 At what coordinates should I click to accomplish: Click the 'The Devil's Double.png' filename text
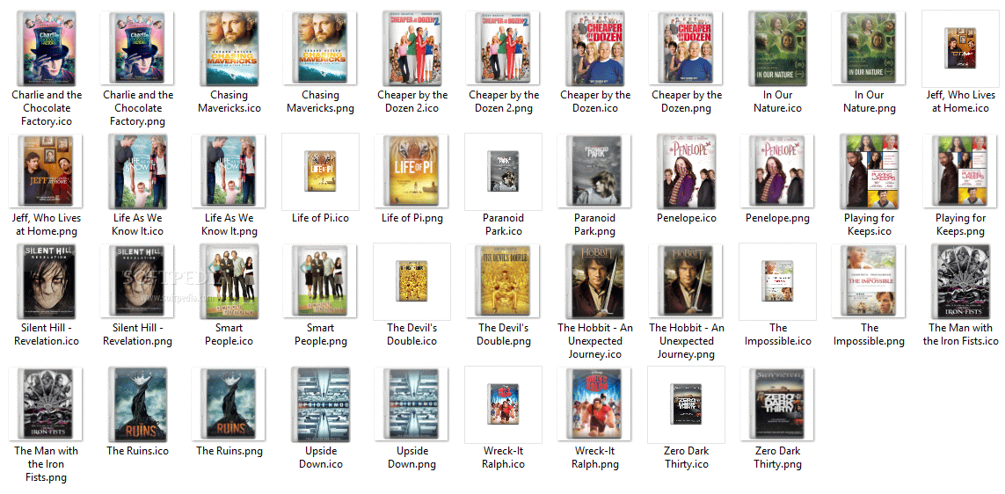pos(503,334)
